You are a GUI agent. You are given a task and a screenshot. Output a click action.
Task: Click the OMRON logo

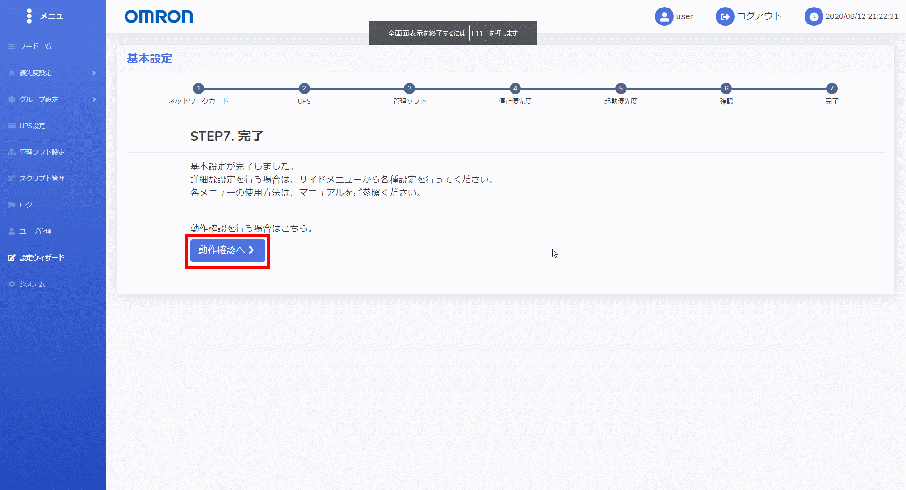(x=159, y=16)
